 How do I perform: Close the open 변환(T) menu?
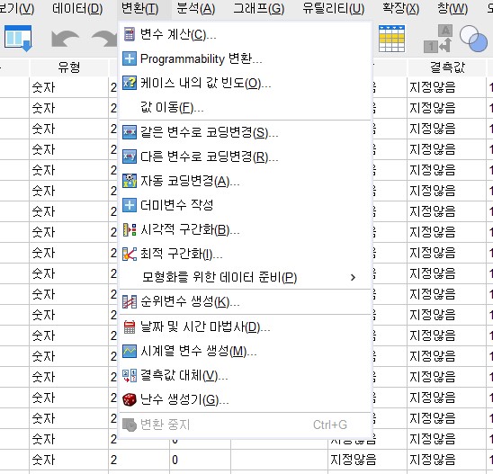[x=139, y=8]
